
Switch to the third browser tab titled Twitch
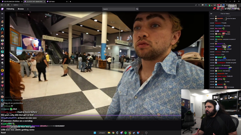56,1
